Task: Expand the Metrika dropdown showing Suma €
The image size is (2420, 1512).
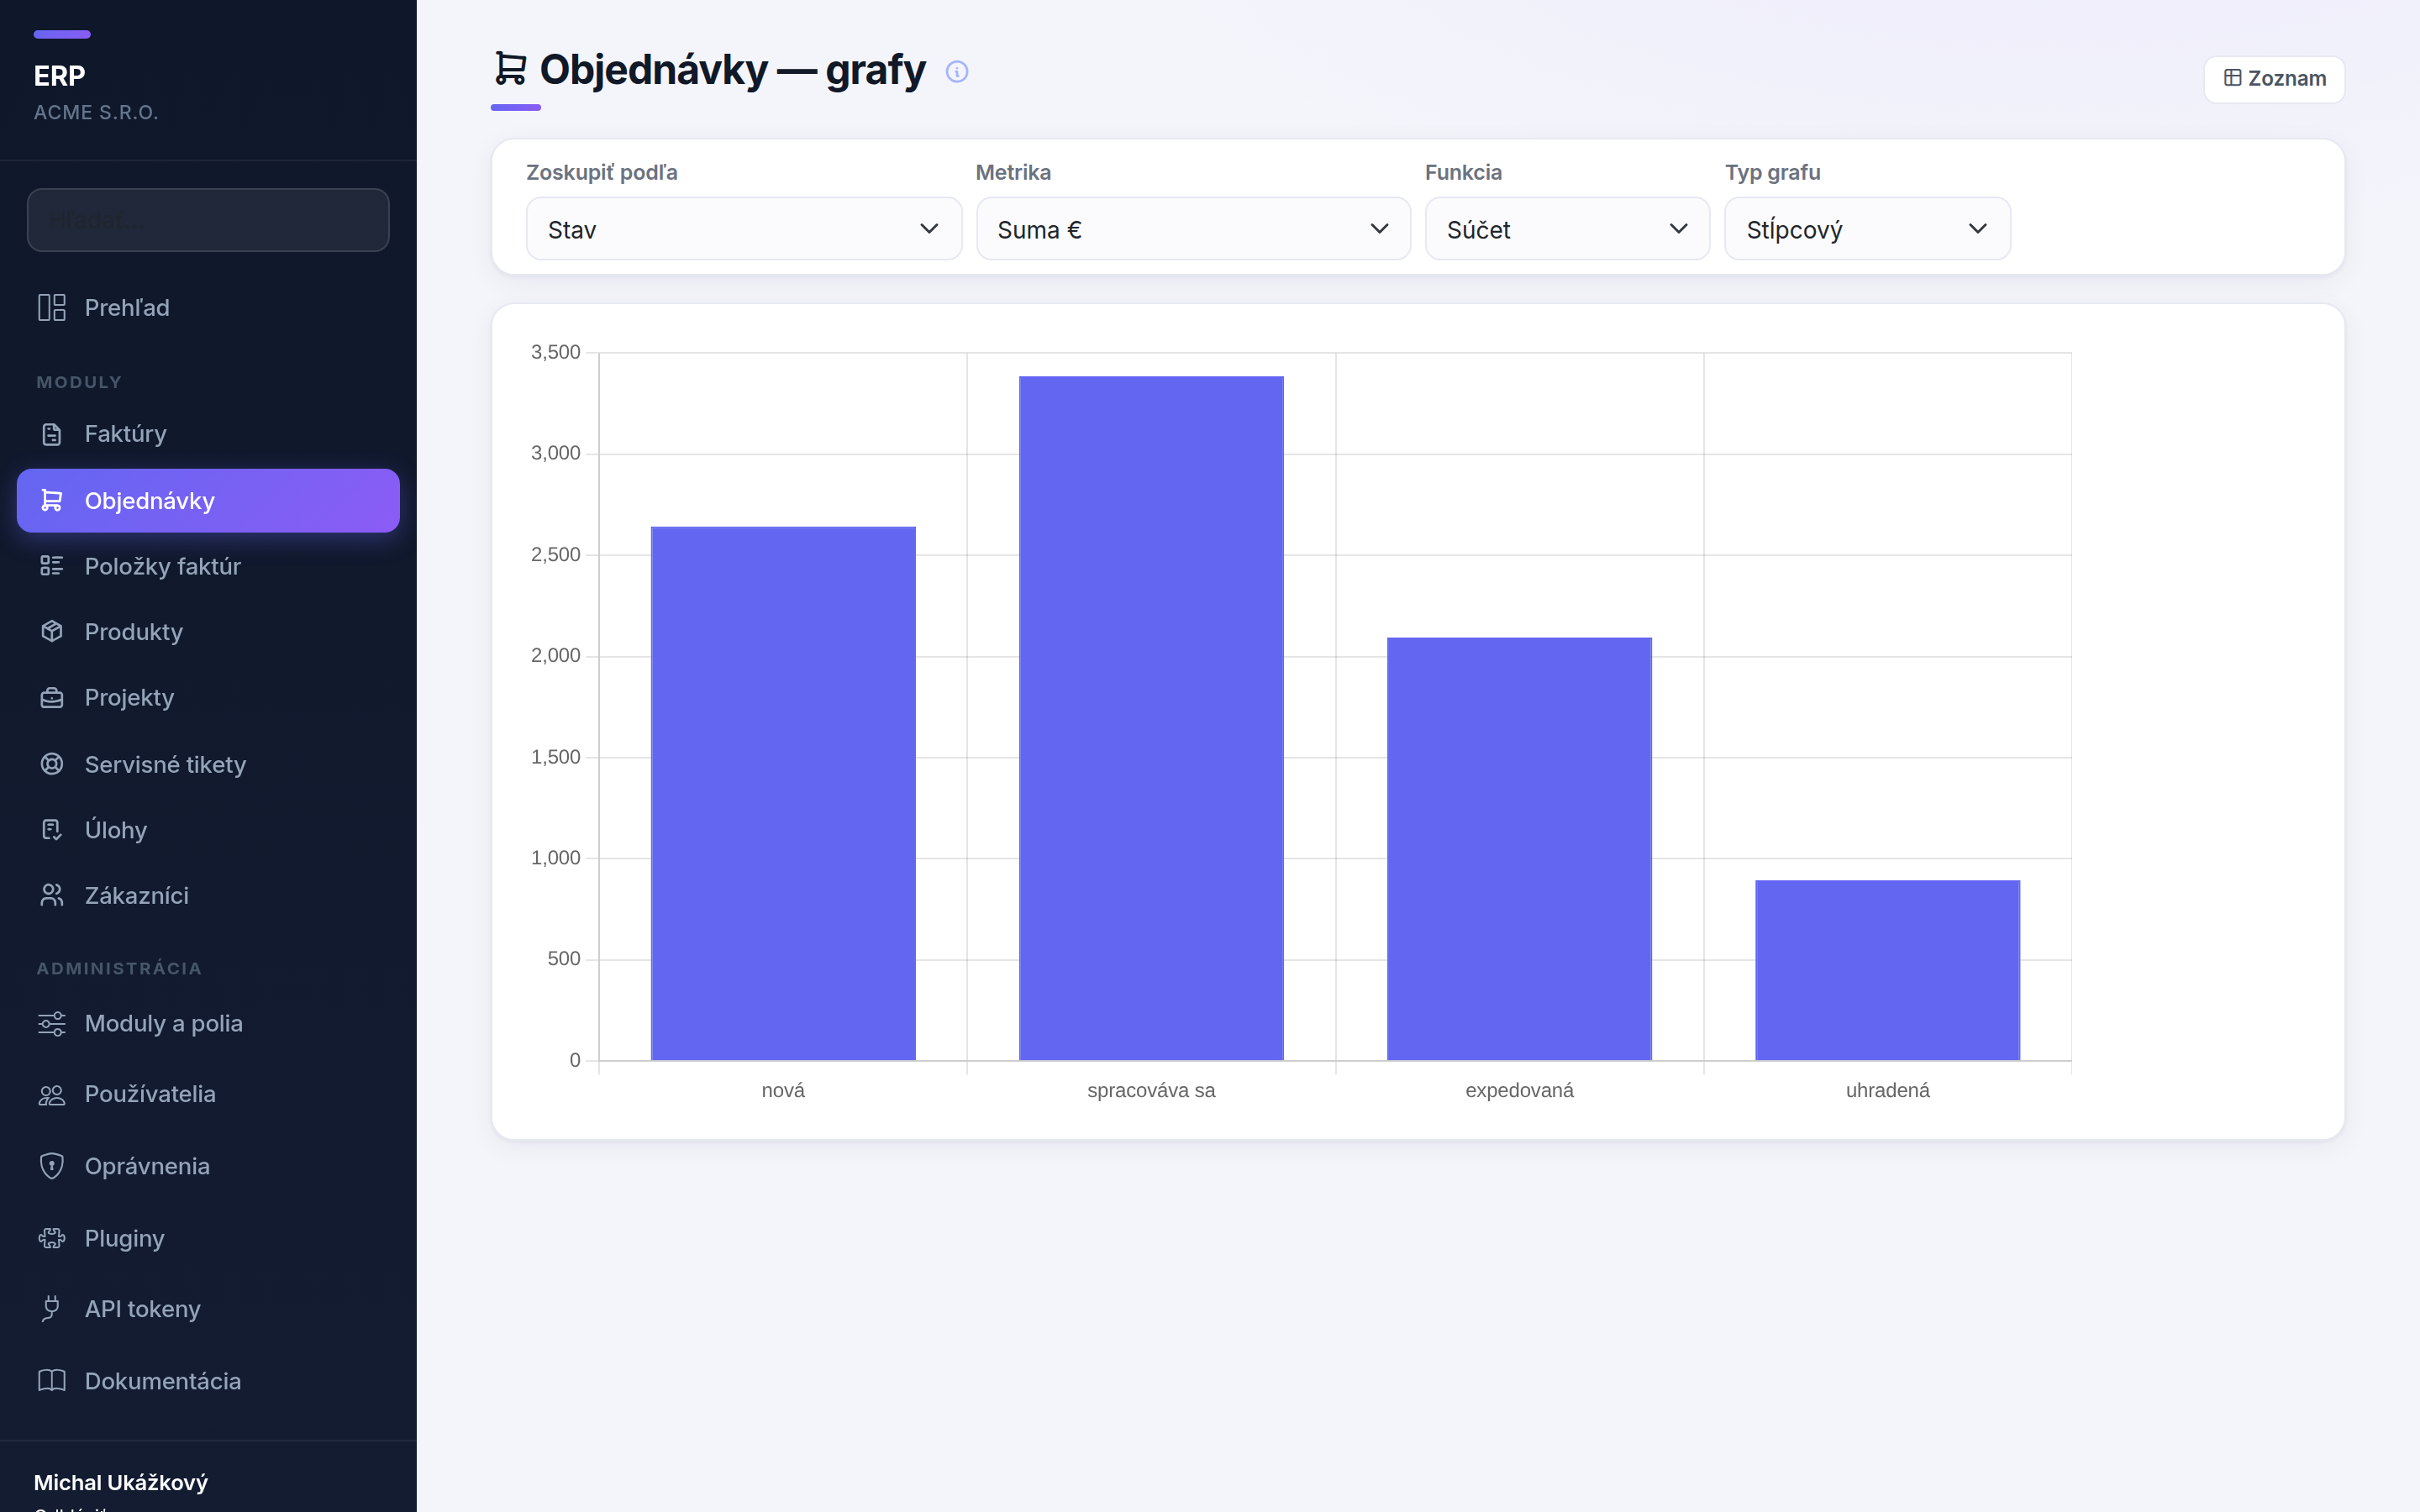Action: click(1193, 229)
